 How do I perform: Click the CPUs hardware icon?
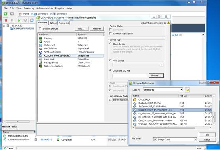(41, 42)
